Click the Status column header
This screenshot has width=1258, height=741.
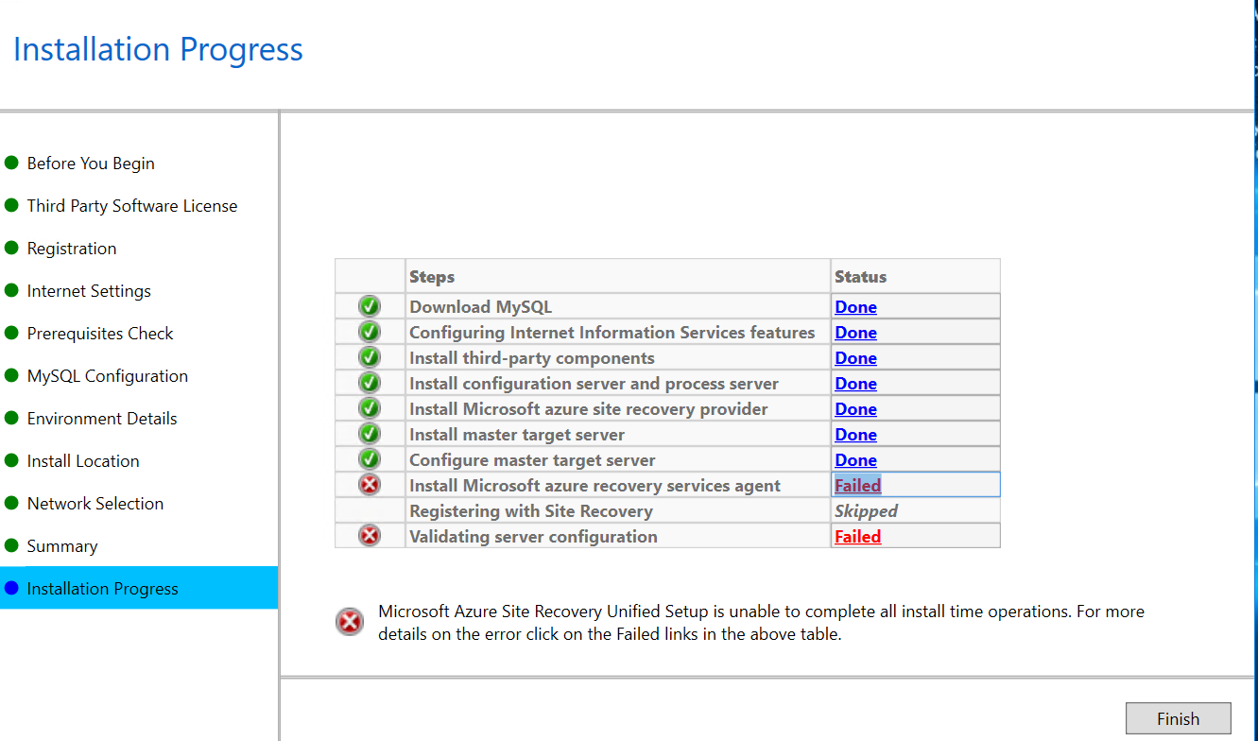pyautogui.click(x=915, y=276)
